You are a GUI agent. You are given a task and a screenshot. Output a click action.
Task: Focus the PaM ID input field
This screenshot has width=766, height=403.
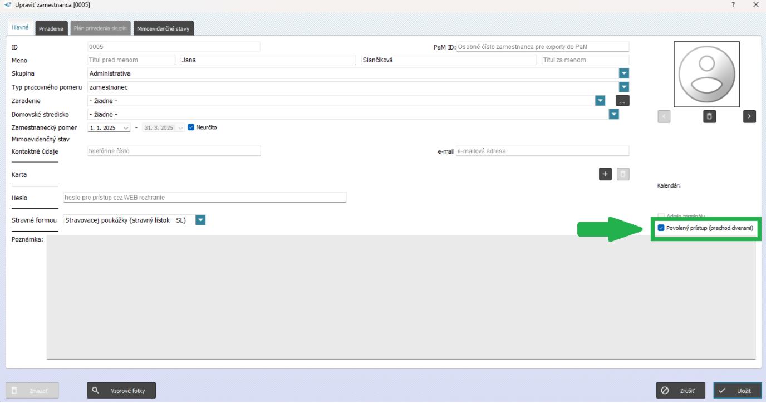[x=542, y=47]
